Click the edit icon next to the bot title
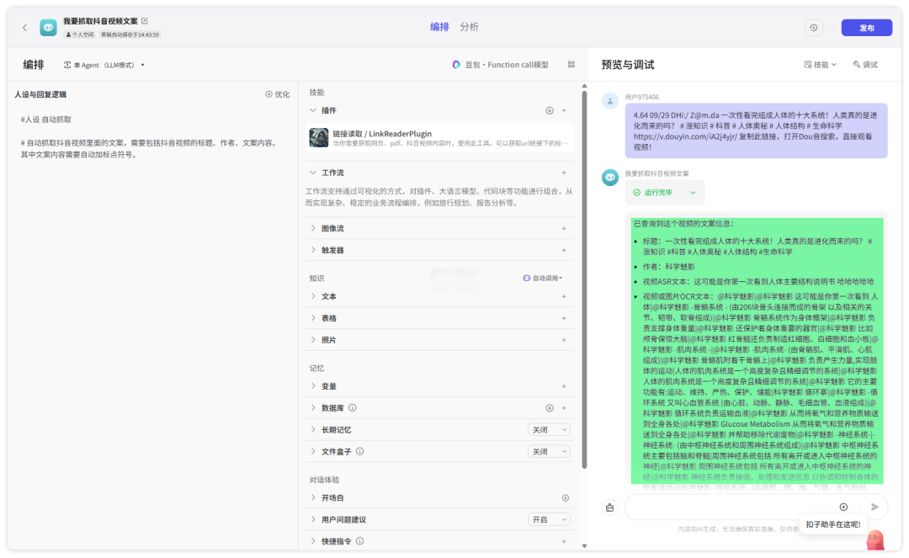This screenshot has width=909, height=558. [x=144, y=20]
